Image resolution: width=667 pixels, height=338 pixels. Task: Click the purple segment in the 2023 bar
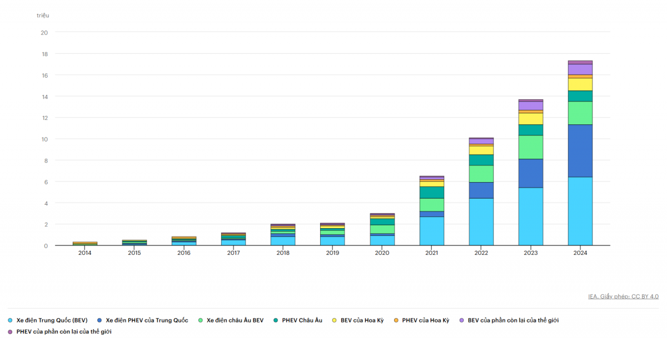click(x=530, y=105)
